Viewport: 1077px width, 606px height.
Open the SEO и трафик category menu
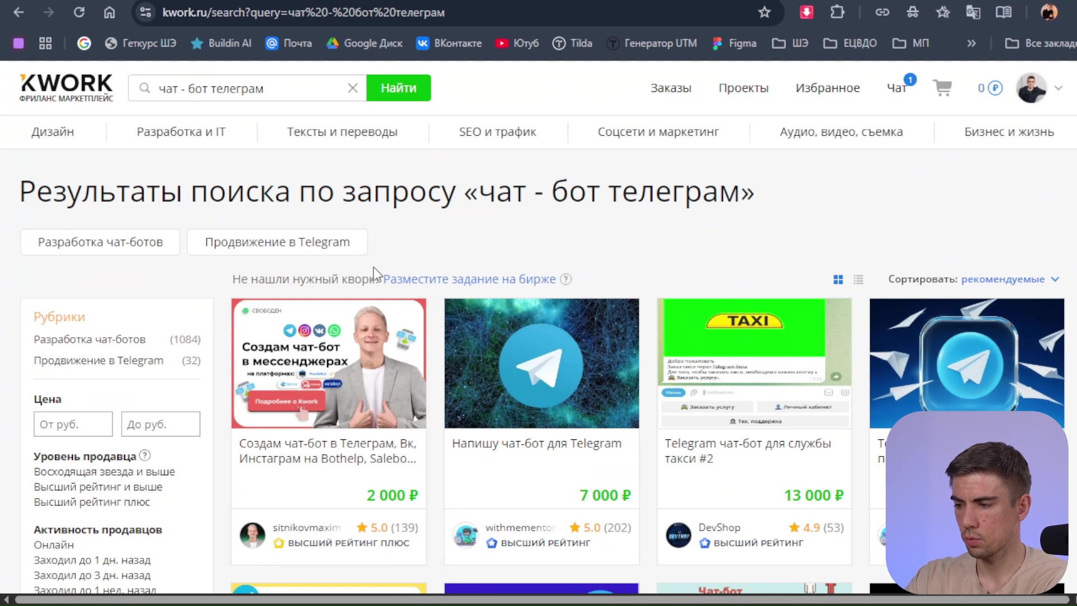coord(498,132)
